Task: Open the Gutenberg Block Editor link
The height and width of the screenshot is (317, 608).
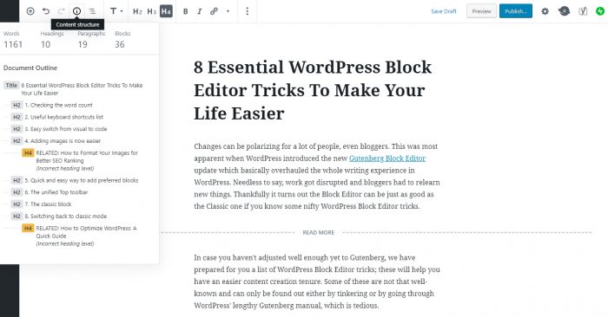Action: coord(387,158)
